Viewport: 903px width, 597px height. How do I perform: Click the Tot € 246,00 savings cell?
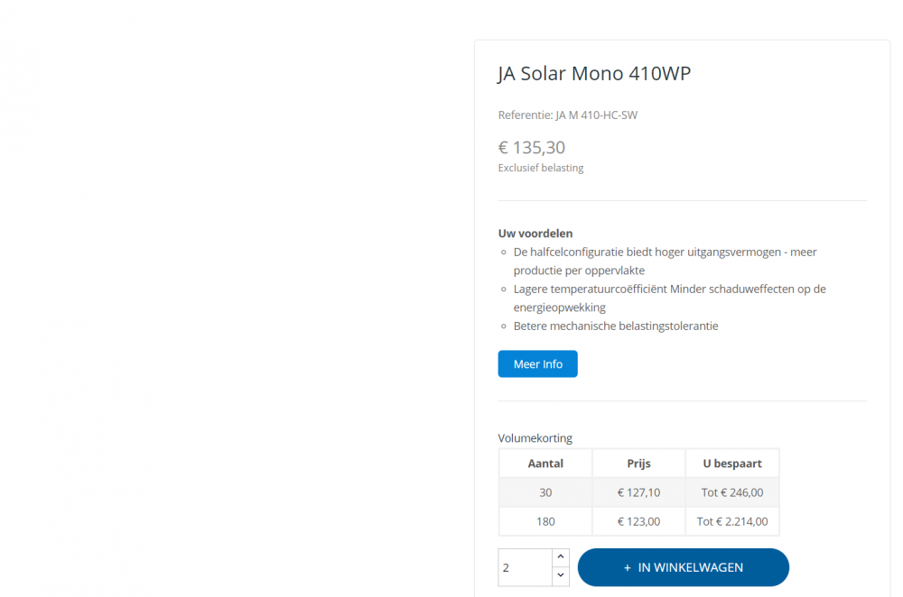point(732,492)
